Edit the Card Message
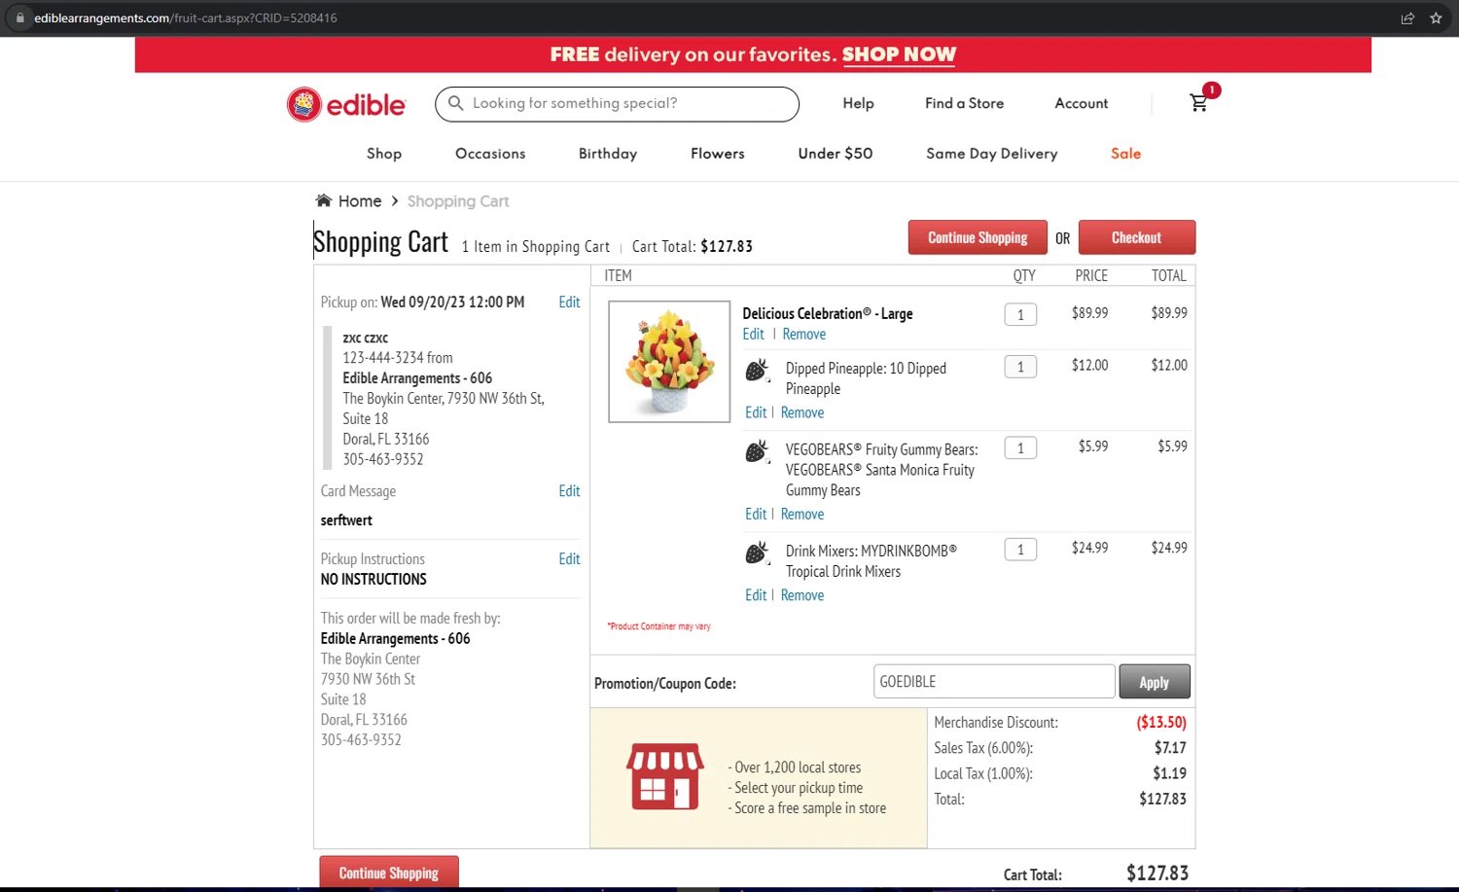Screen dimensions: 1459x892 coord(569,491)
